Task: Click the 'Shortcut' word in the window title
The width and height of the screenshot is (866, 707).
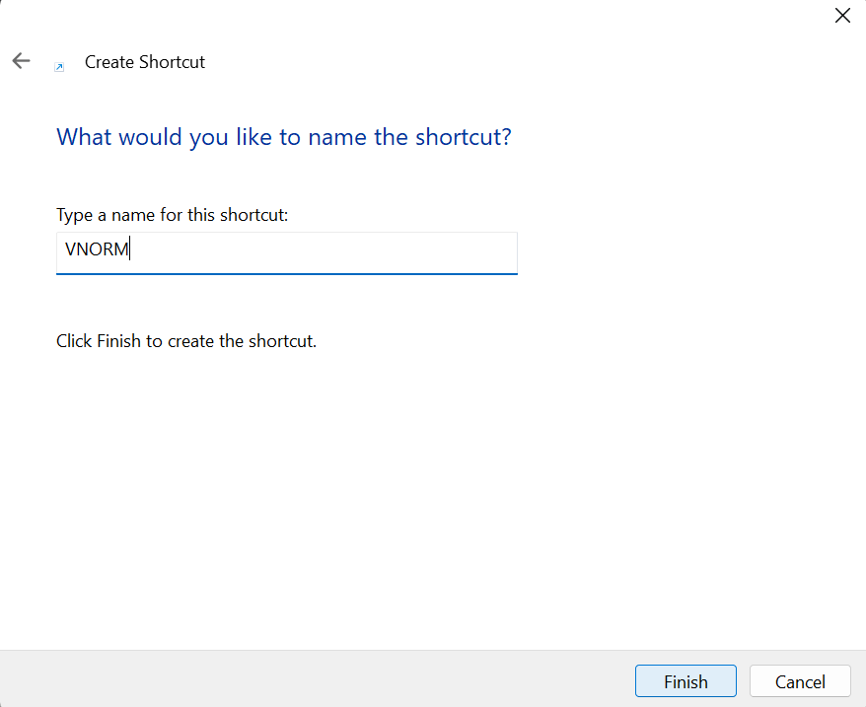Action: point(172,62)
